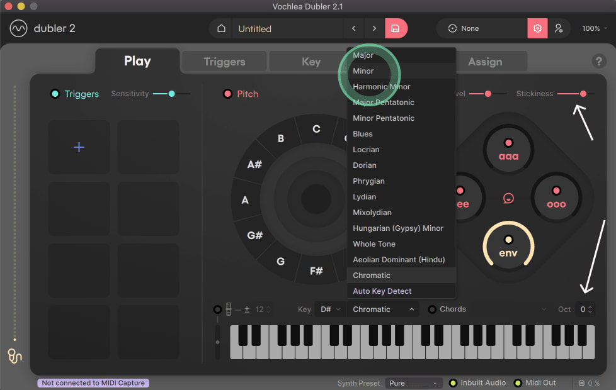Click the smiley vowel icon in the center

click(x=508, y=198)
